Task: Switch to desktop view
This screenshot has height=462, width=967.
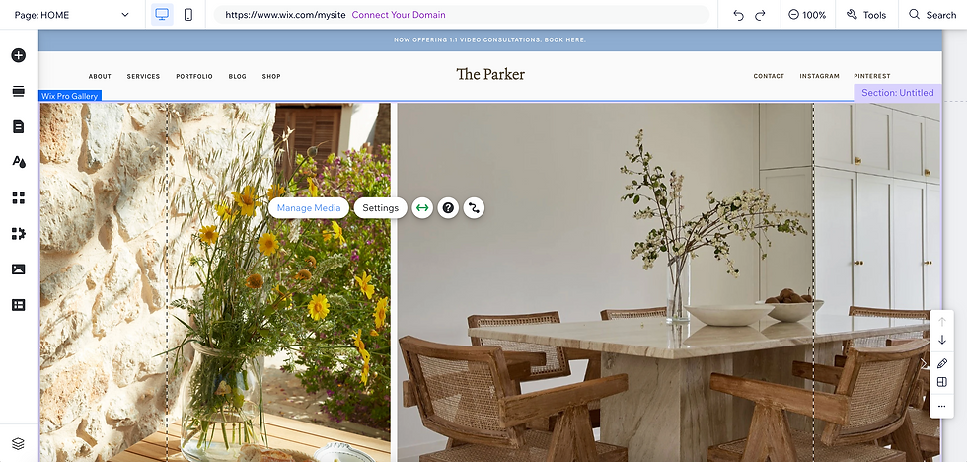Action: coord(162,14)
